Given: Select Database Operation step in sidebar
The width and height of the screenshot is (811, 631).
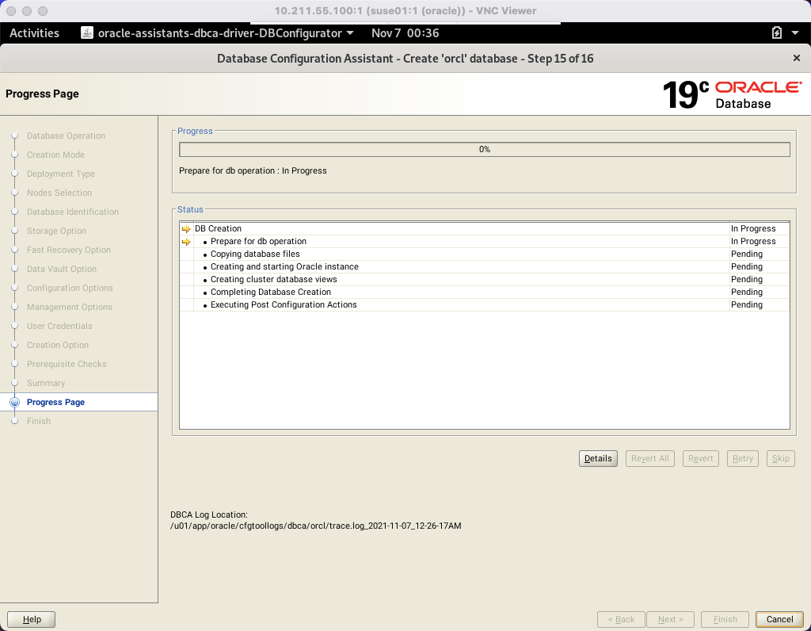Looking at the screenshot, I should [x=66, y=136].
